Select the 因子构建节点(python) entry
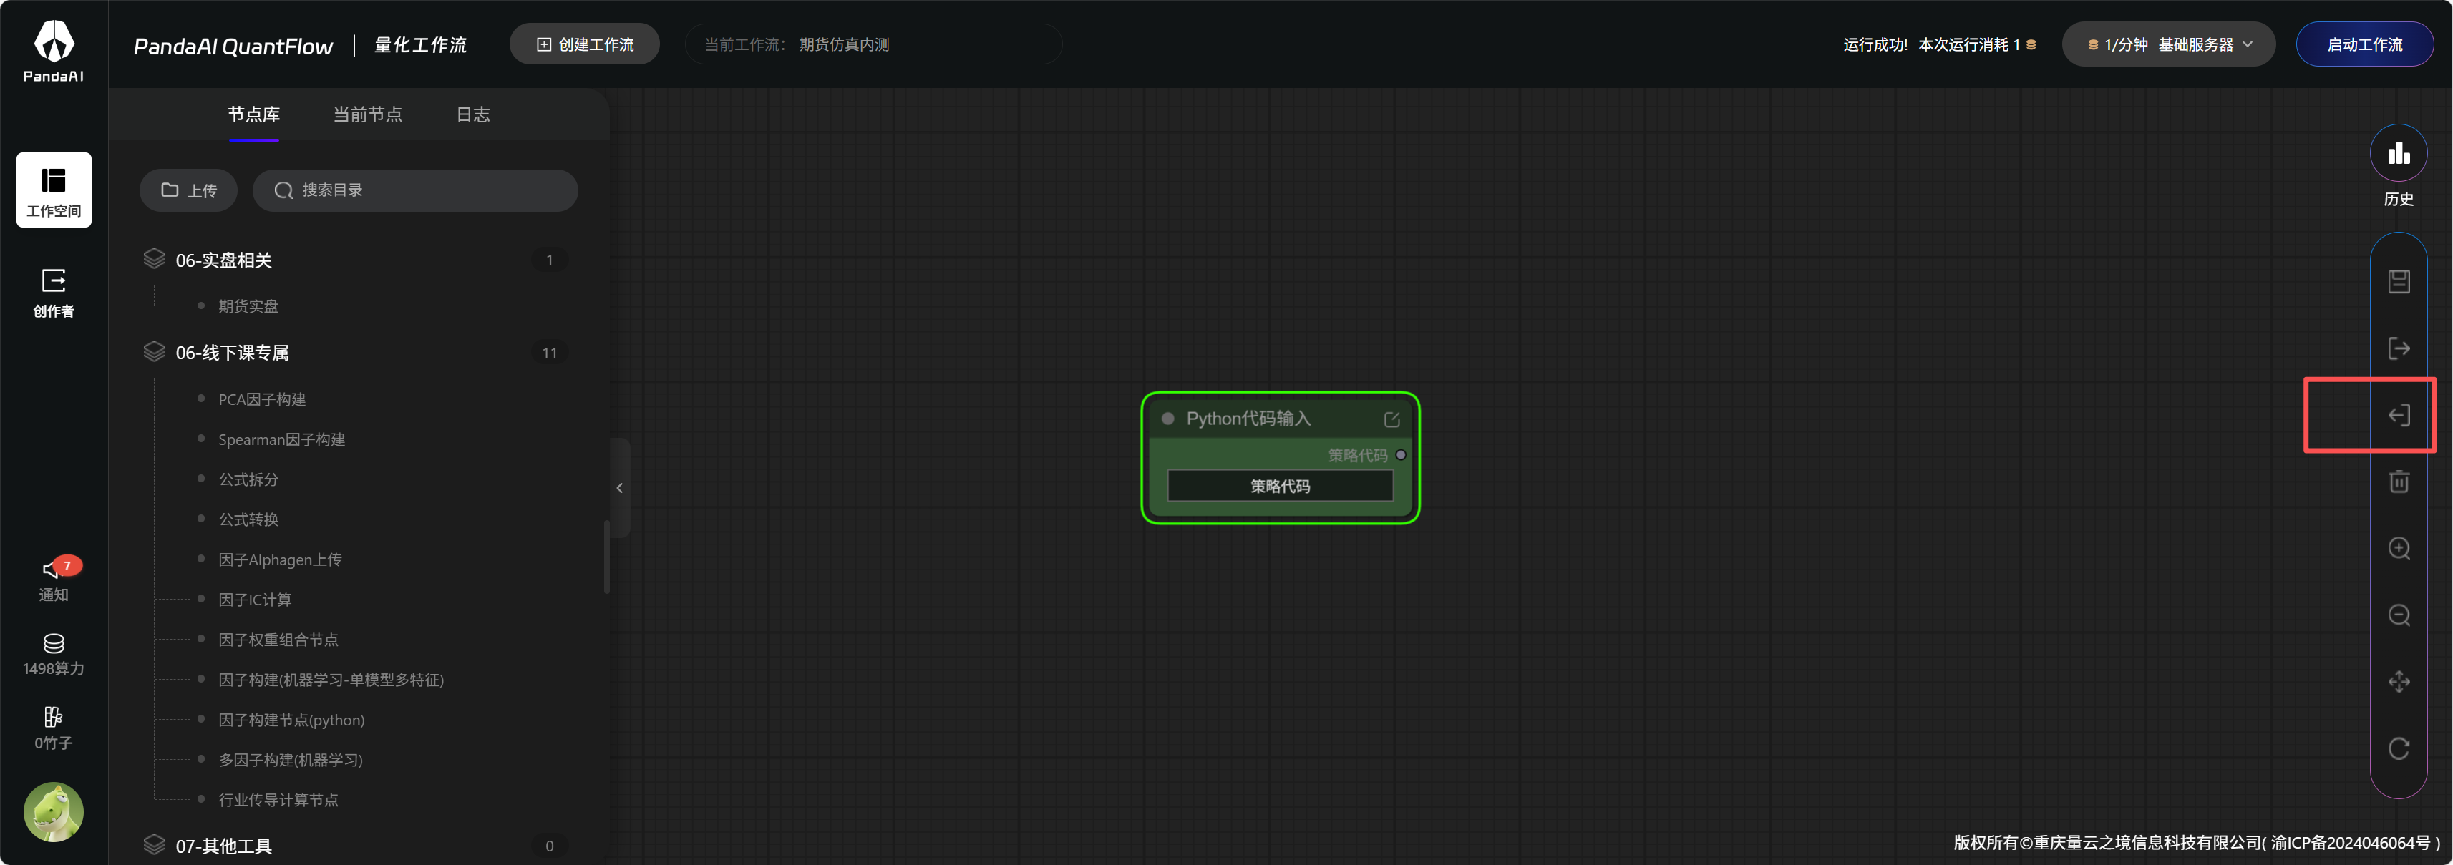The height and width of the screenshot is (865, 2453). click(291, 720)
